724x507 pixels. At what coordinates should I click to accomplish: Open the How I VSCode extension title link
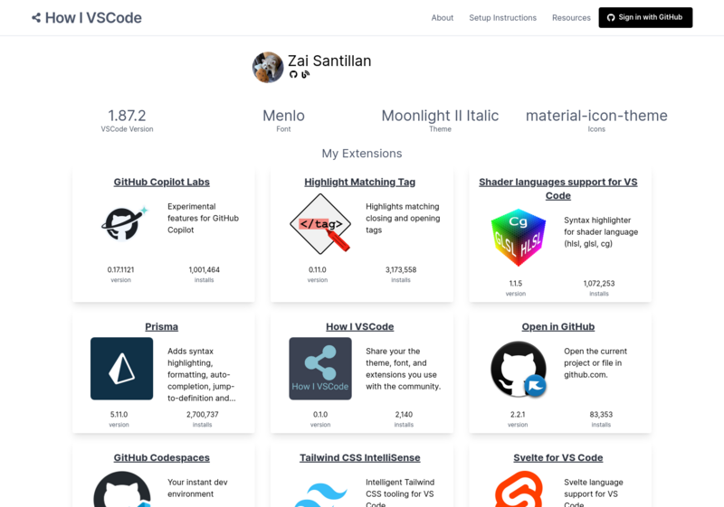click(359, 327)
